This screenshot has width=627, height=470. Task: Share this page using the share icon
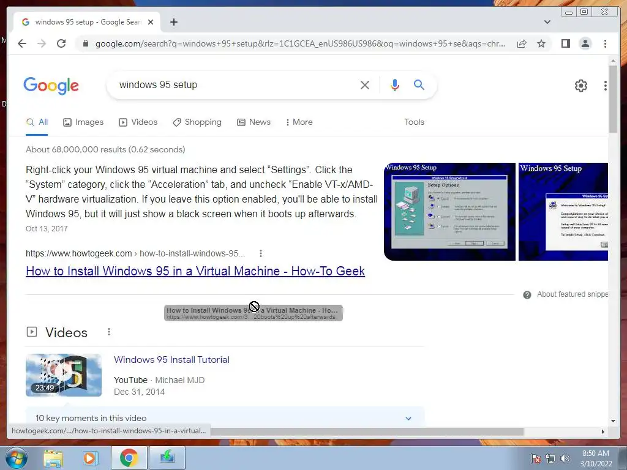click(x=522, y=43)
